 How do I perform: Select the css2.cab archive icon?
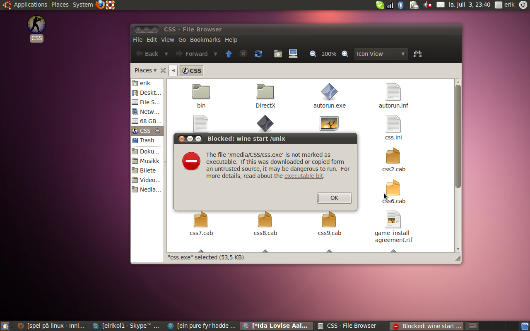[393, 156]
